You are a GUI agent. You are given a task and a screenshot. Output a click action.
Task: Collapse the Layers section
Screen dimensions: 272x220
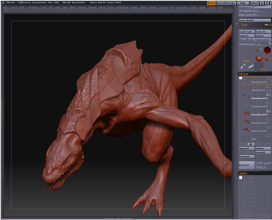coord(243,173)
